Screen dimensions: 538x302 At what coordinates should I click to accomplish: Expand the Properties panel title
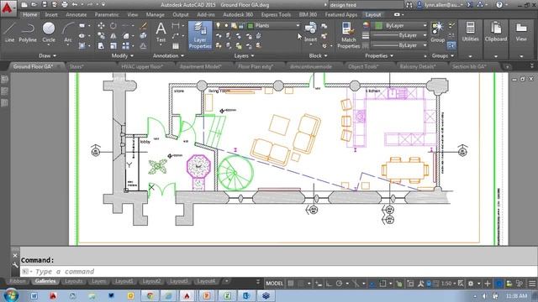point(379,56)
